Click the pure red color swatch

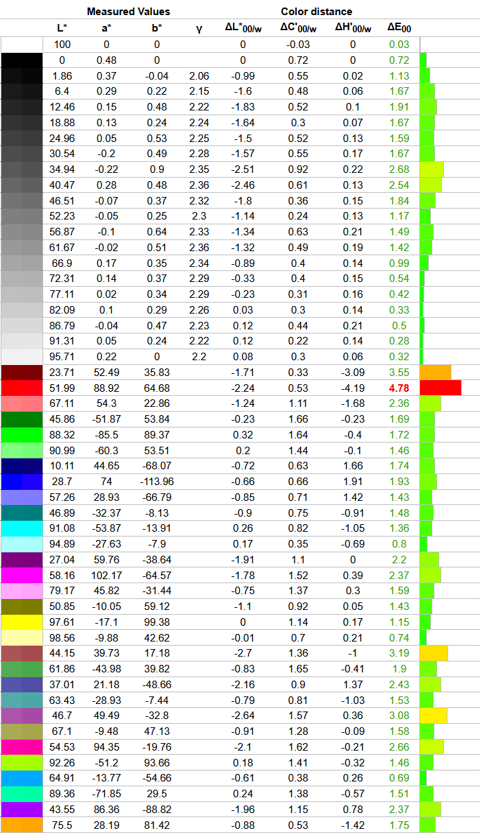click(x=22, y=388)
